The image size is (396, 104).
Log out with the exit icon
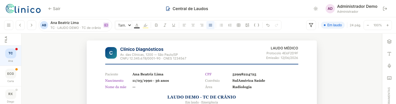(385, 9)
